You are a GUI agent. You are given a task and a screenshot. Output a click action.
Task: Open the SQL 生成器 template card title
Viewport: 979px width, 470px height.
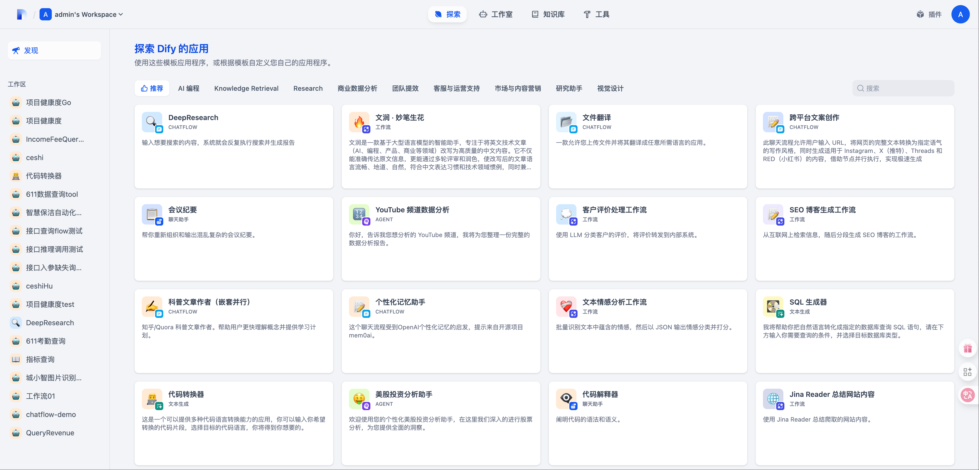coord(808,302)
